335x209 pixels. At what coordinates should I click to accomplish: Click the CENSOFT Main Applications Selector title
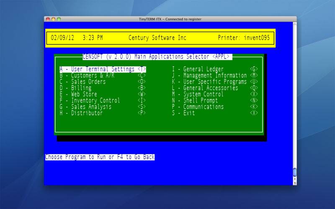[157, 57]
